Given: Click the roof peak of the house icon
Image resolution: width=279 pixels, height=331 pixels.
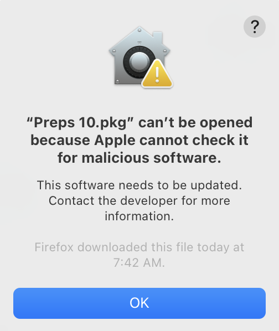Looking at the screenshot, I should 139,29.
